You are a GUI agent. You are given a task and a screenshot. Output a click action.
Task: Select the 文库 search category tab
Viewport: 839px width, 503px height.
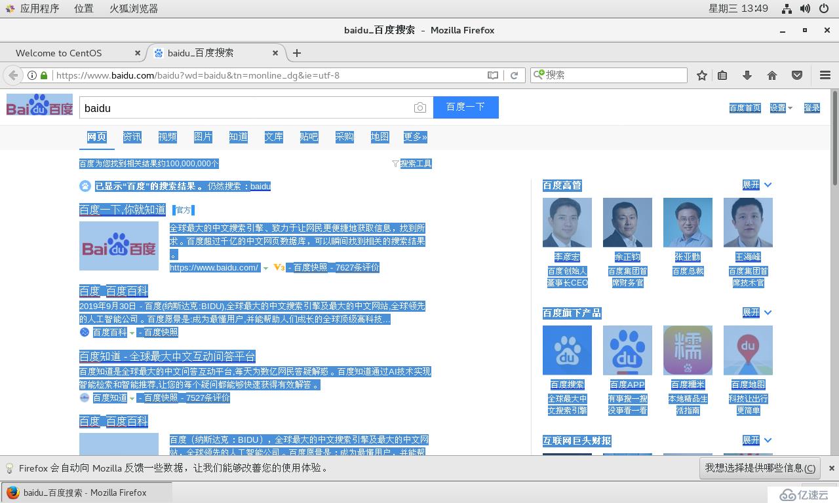click(x=273, y=137)
